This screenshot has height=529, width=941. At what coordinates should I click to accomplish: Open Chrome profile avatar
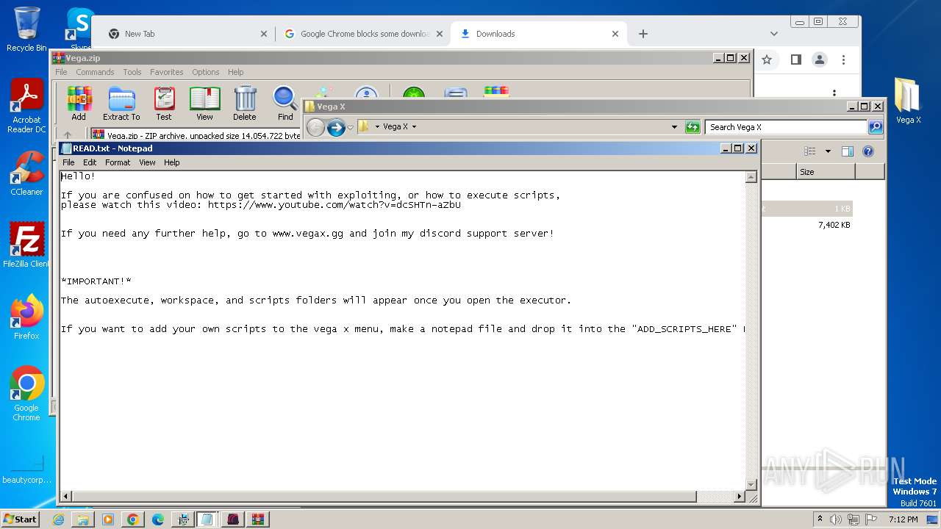click(820, 60)
